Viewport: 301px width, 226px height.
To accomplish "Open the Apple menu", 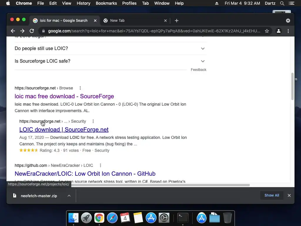I will pyautogui.click(x=8, y=3).
